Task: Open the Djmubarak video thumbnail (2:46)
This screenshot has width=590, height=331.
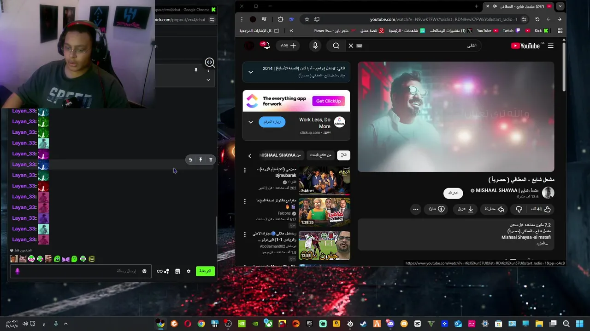Action: click(324, 181)
